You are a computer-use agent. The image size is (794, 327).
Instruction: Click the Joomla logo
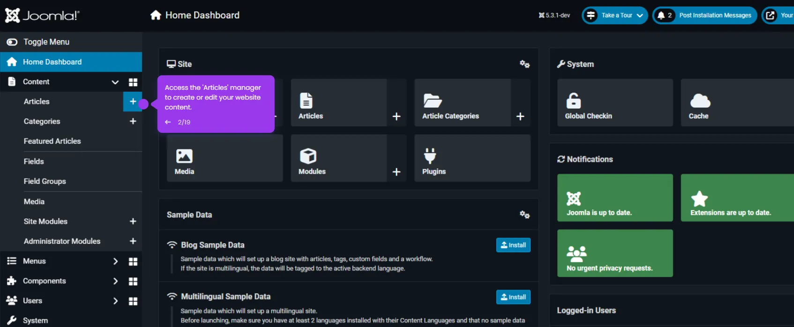click(42, 15)
